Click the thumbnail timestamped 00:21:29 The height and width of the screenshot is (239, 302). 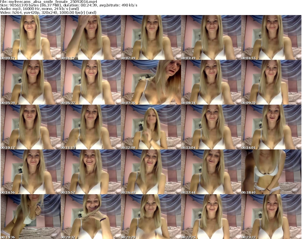click(x=151, y=217)
